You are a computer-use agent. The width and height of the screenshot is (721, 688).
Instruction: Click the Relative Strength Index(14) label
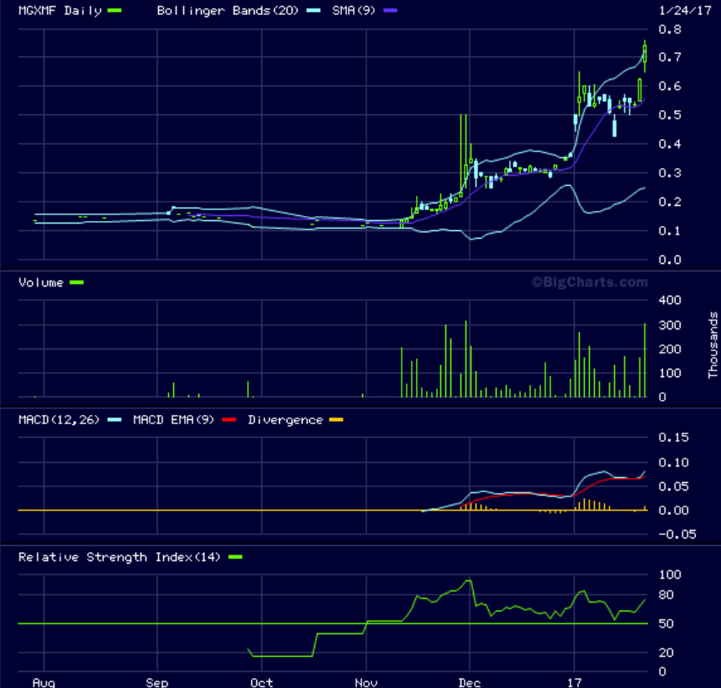119,557
